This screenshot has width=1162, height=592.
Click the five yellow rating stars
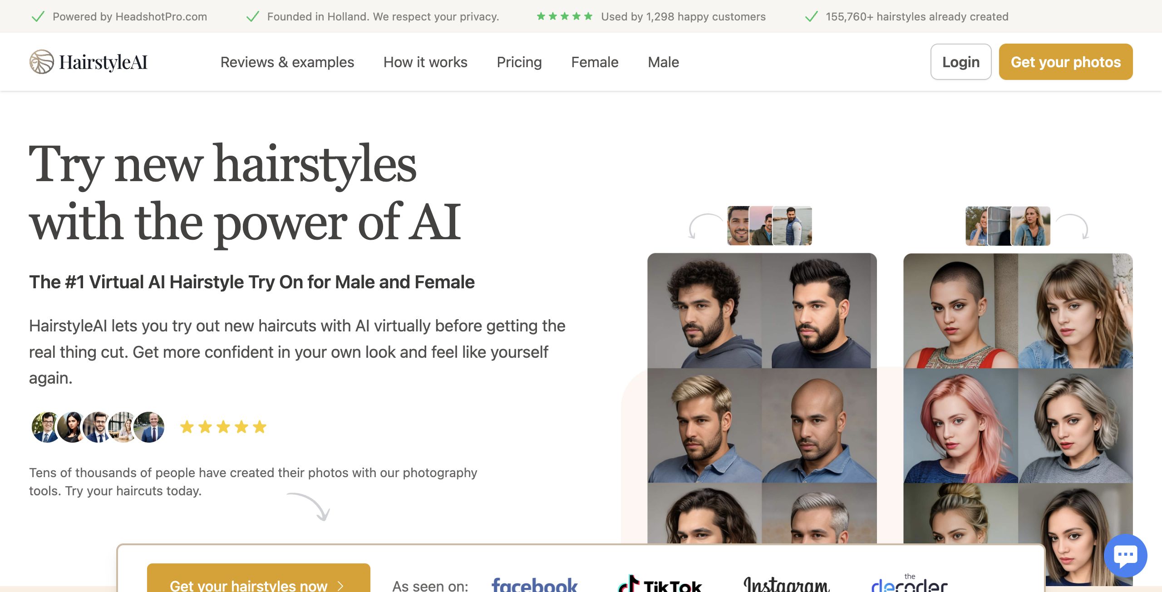pos(223,427)
